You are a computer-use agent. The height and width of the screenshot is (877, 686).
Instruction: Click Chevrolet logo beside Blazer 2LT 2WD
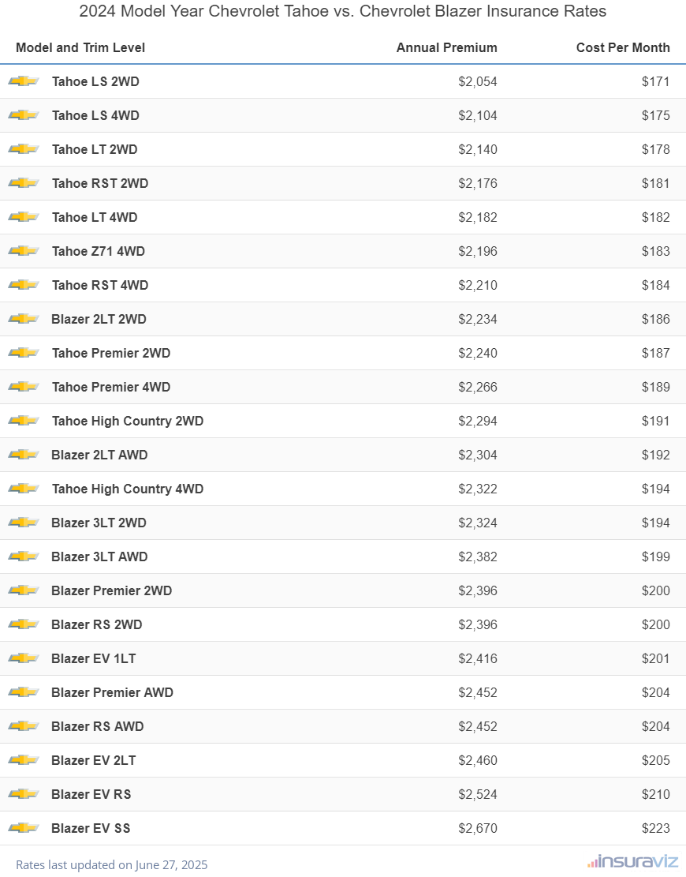(24, 319)
